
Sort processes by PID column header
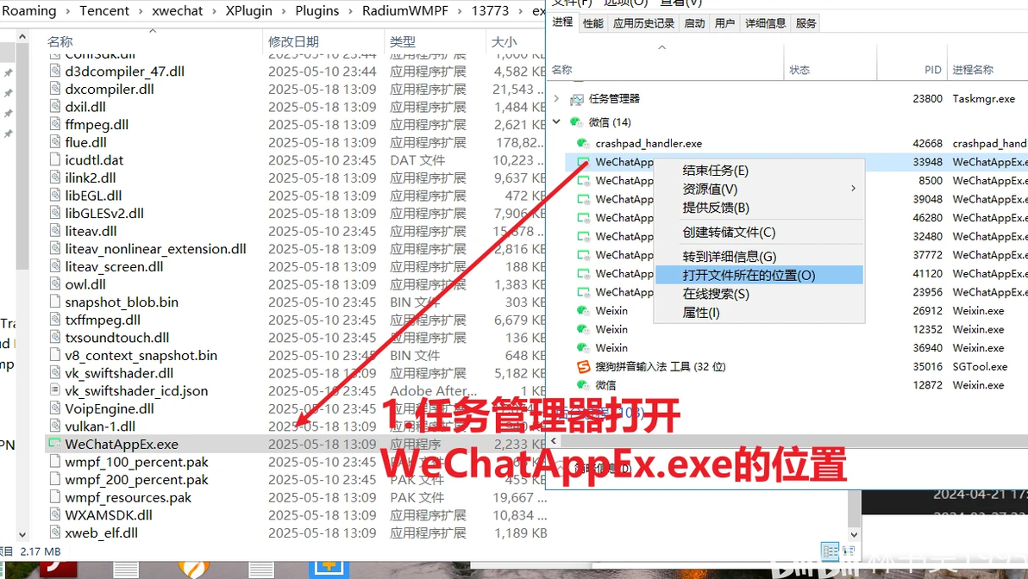pos(932,70)
